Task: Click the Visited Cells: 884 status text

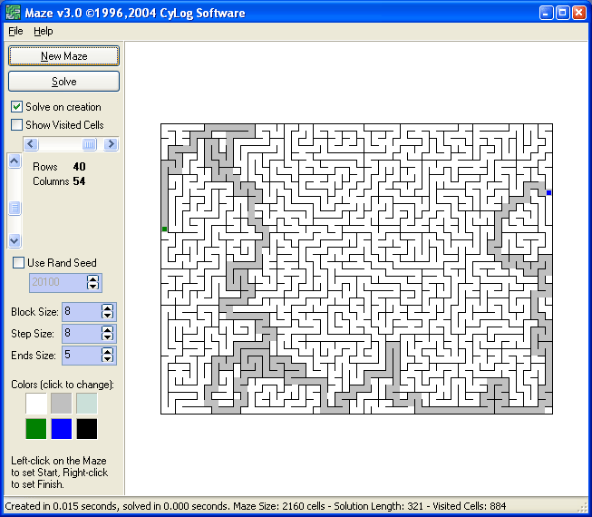Action: click(470, 506)
